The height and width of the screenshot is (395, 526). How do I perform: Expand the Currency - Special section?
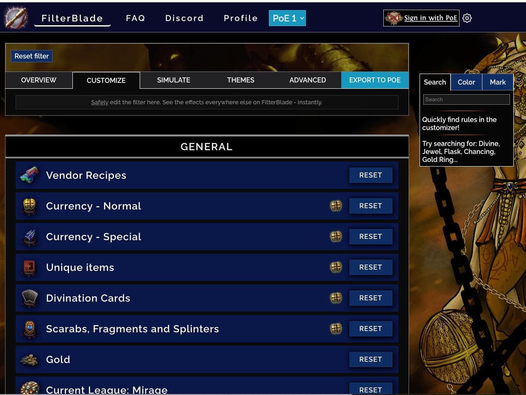tap(207, 237)
